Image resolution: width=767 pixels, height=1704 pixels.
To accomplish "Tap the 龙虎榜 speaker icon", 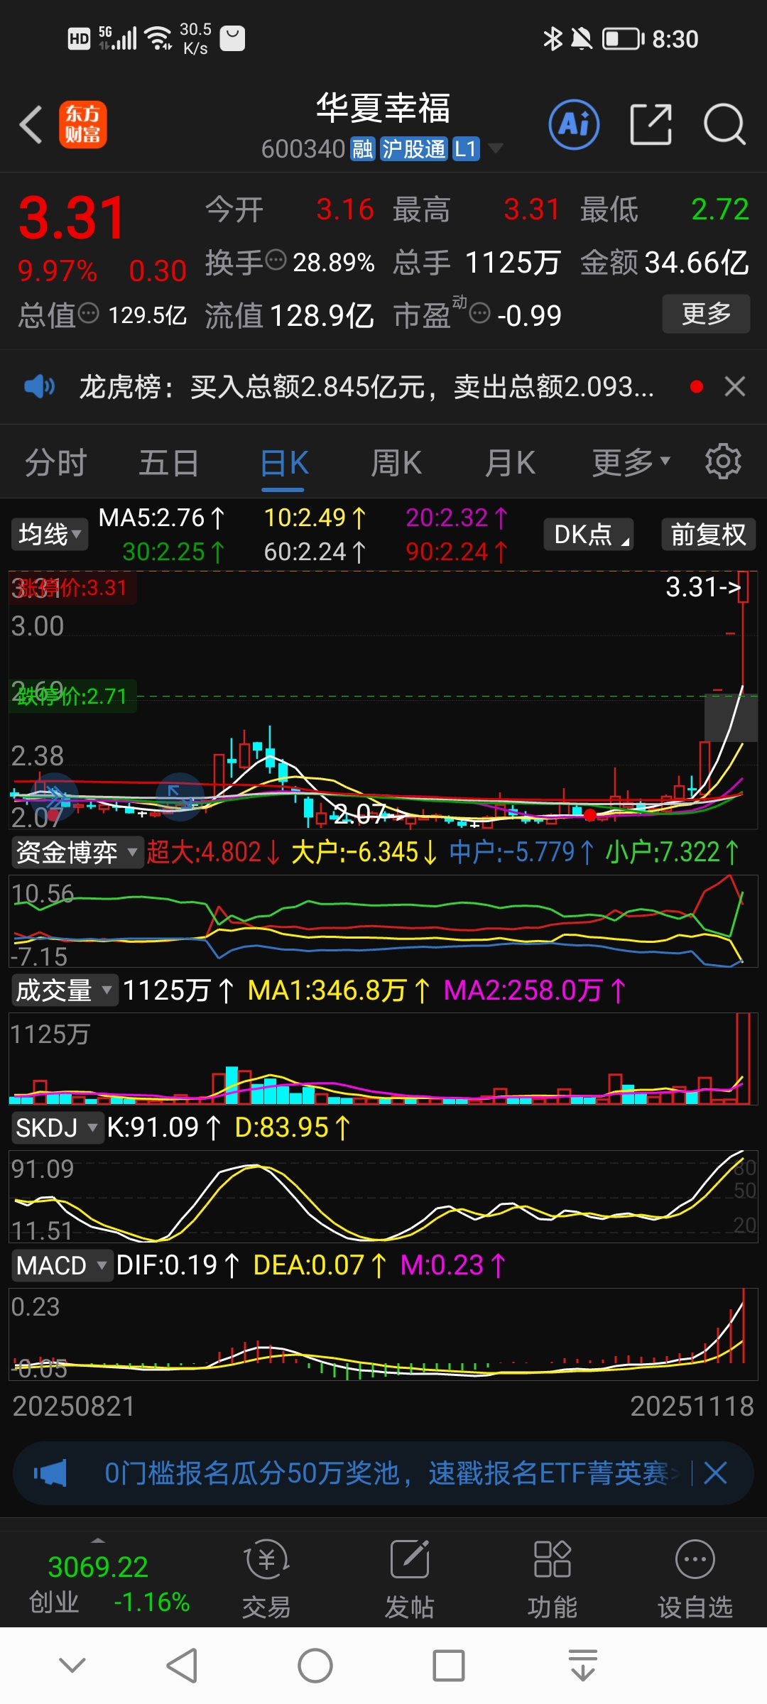I will pos(39,386).
